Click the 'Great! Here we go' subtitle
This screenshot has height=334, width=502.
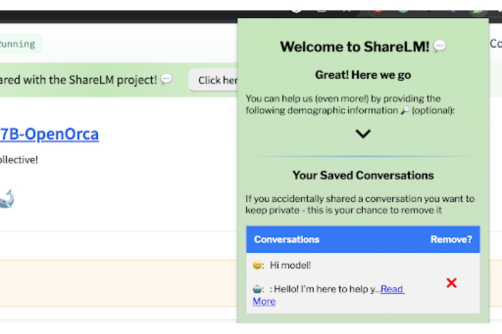363,75
